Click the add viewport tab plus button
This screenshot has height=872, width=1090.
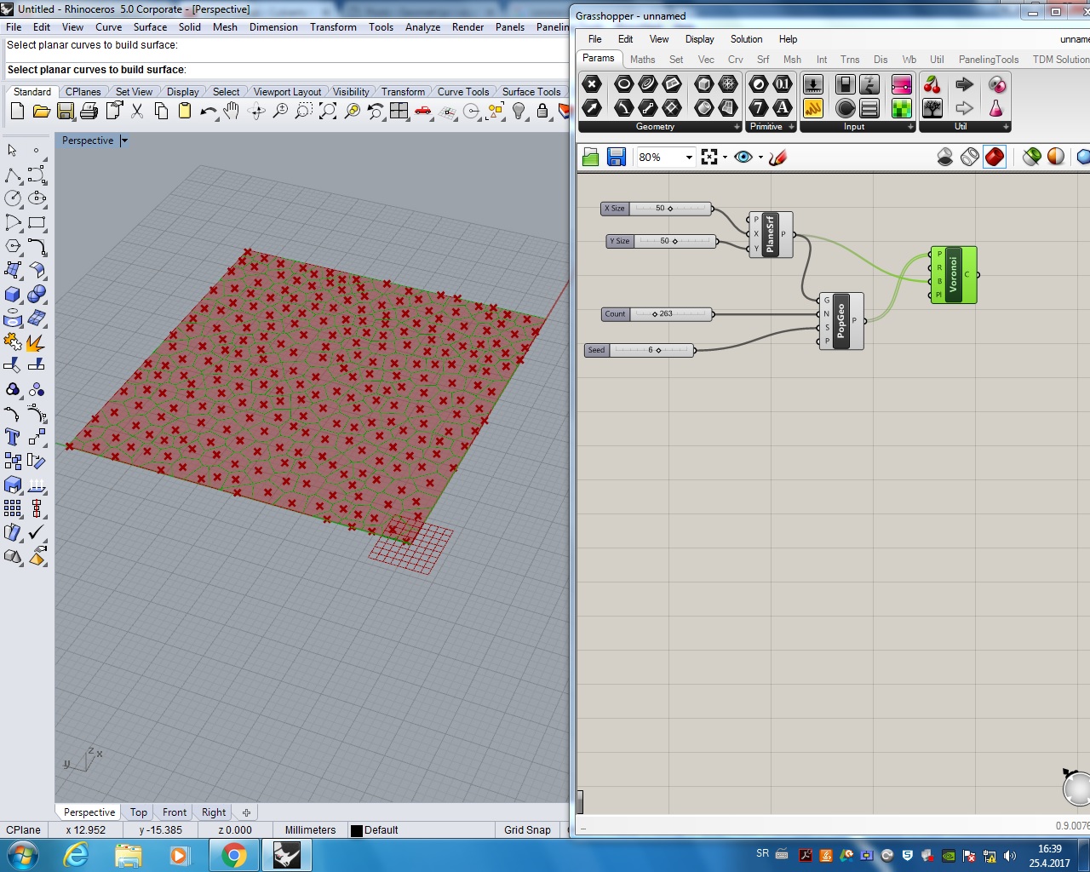[x=246, y=812]
